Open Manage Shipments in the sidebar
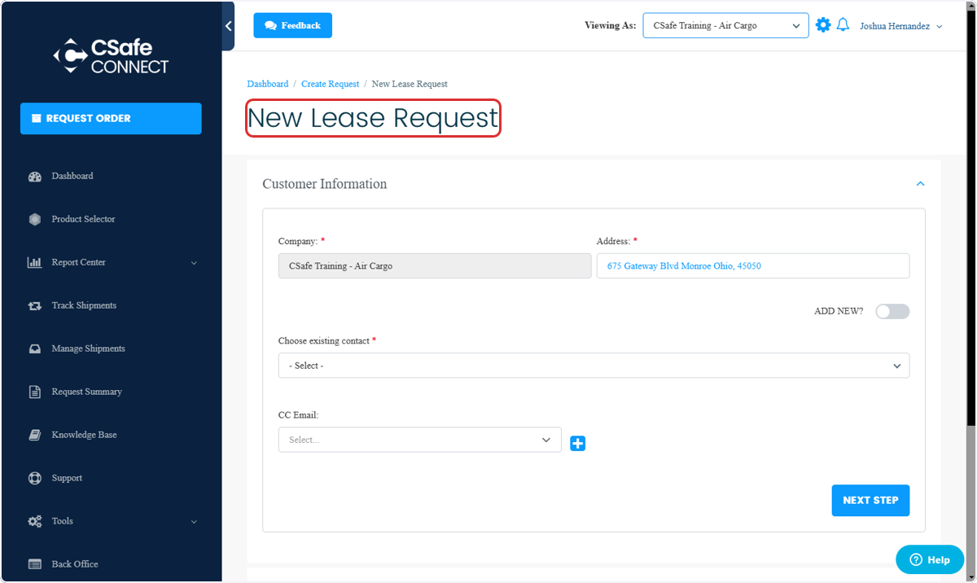977x583 pixels. tap(88, 348)
